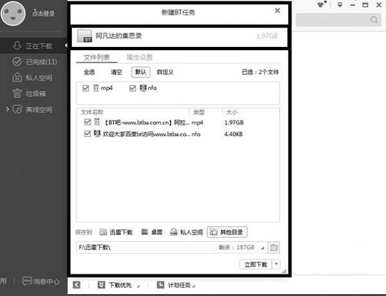Click 全选 to select all files

89,72
